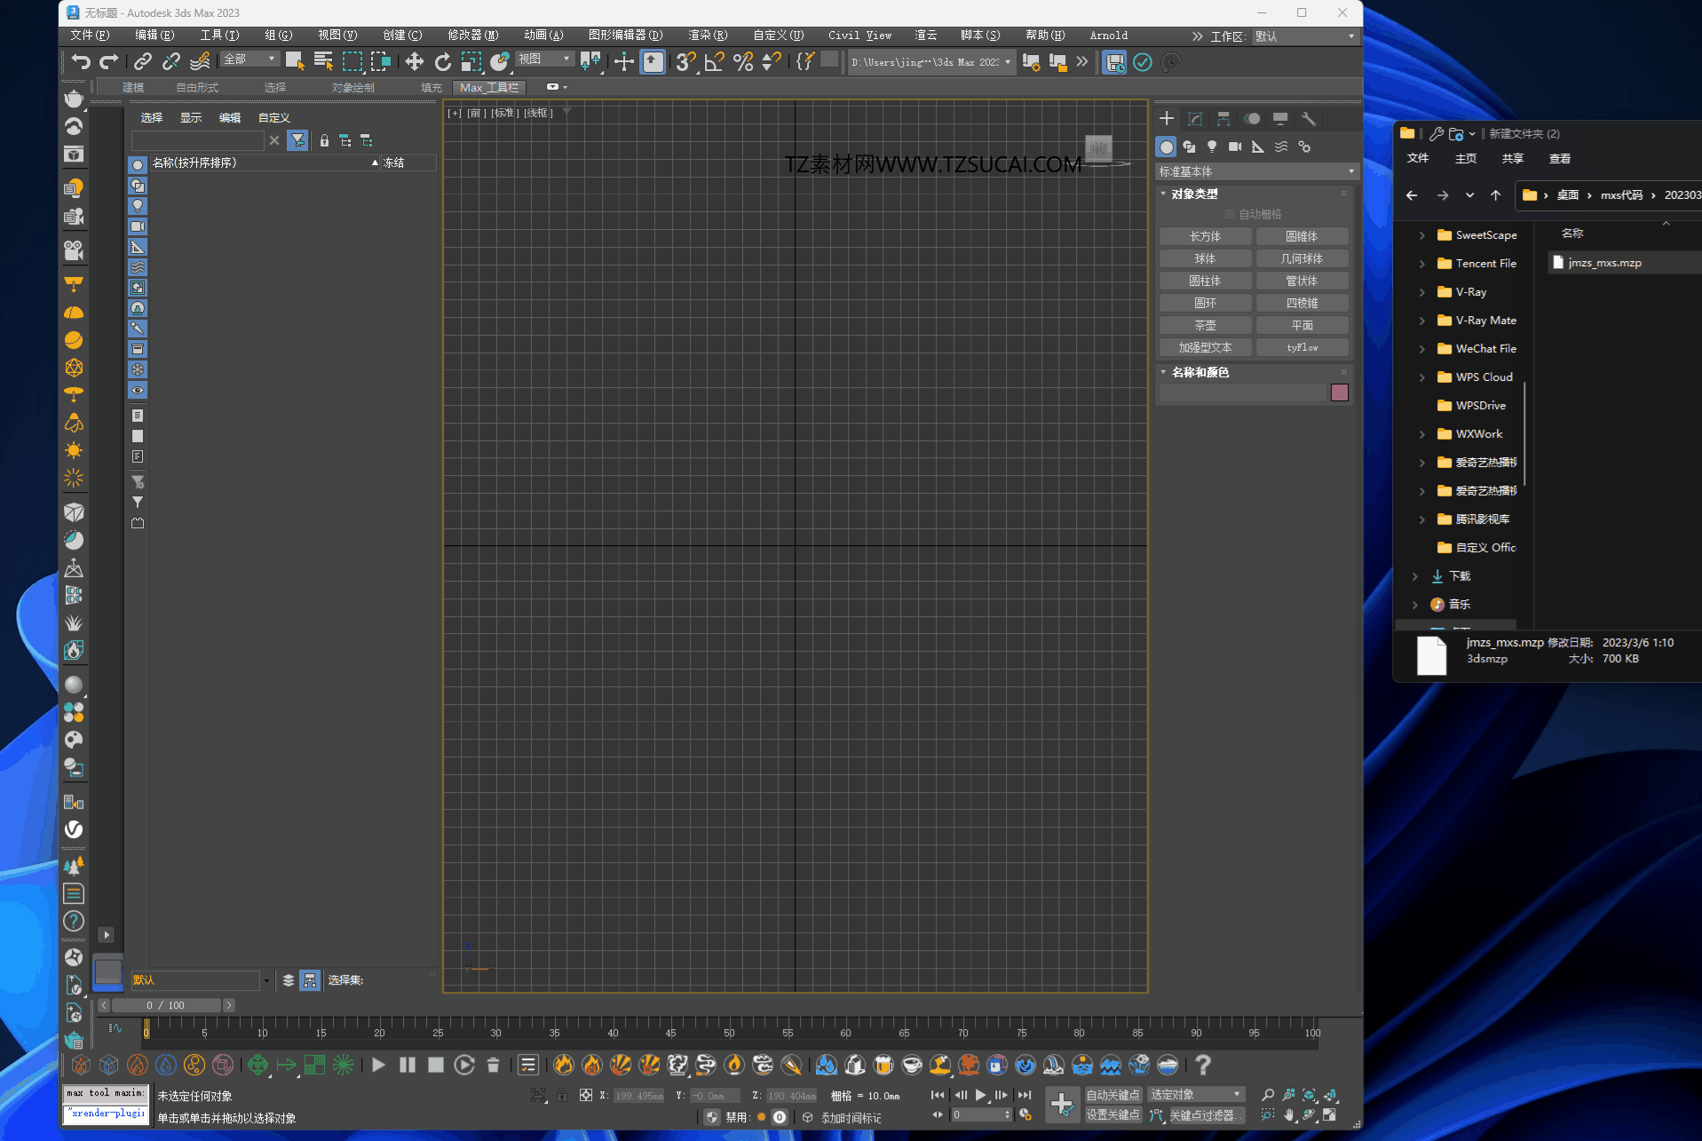Image resolution: width=1702 pixels, height=1141 pixels.
Task: Open the 修改器(M) menu
Action: pos(472,36)
